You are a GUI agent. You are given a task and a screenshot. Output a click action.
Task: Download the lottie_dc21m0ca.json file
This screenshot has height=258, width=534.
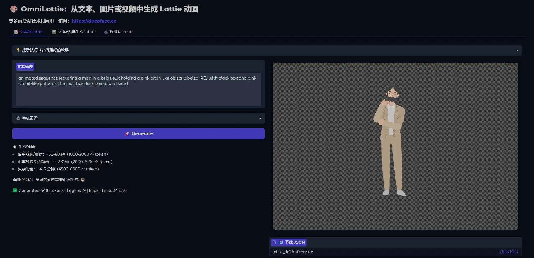(x=293, y=252)
